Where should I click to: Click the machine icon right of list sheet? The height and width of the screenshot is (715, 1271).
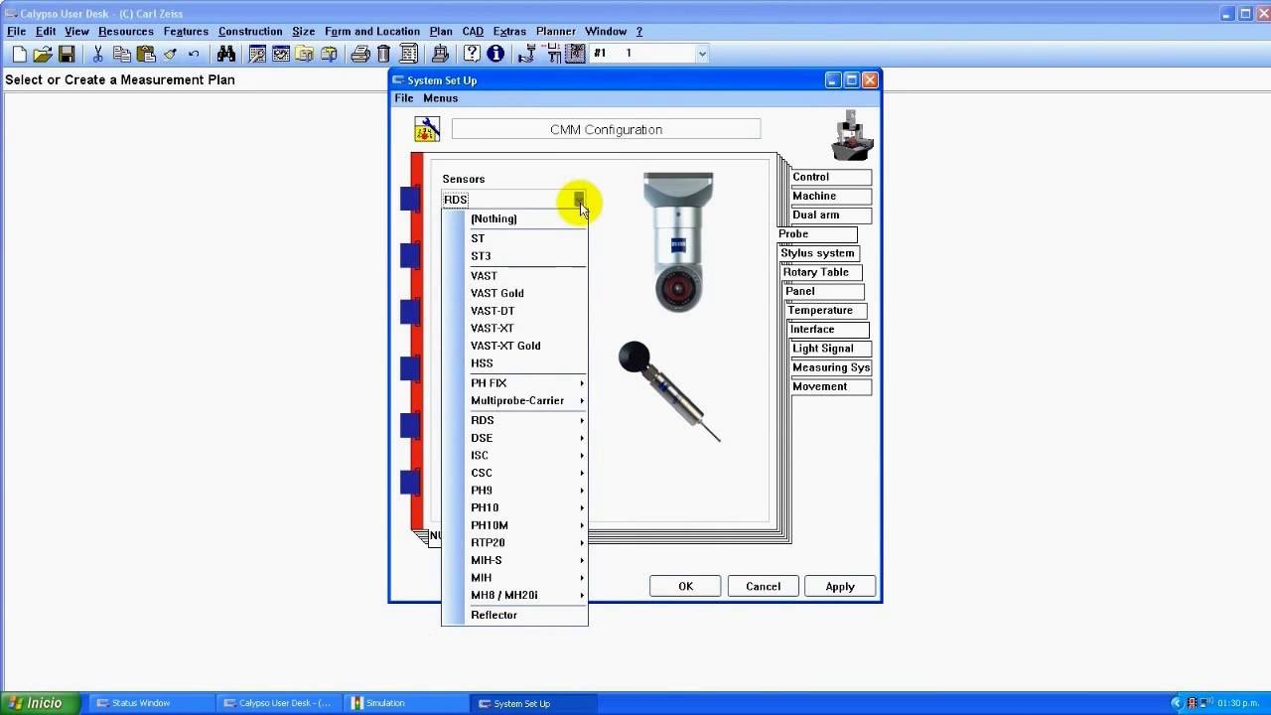(x=440, y=55)
